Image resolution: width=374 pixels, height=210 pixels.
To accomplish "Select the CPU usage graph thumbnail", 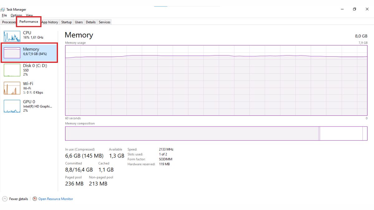I will (12, 36).
